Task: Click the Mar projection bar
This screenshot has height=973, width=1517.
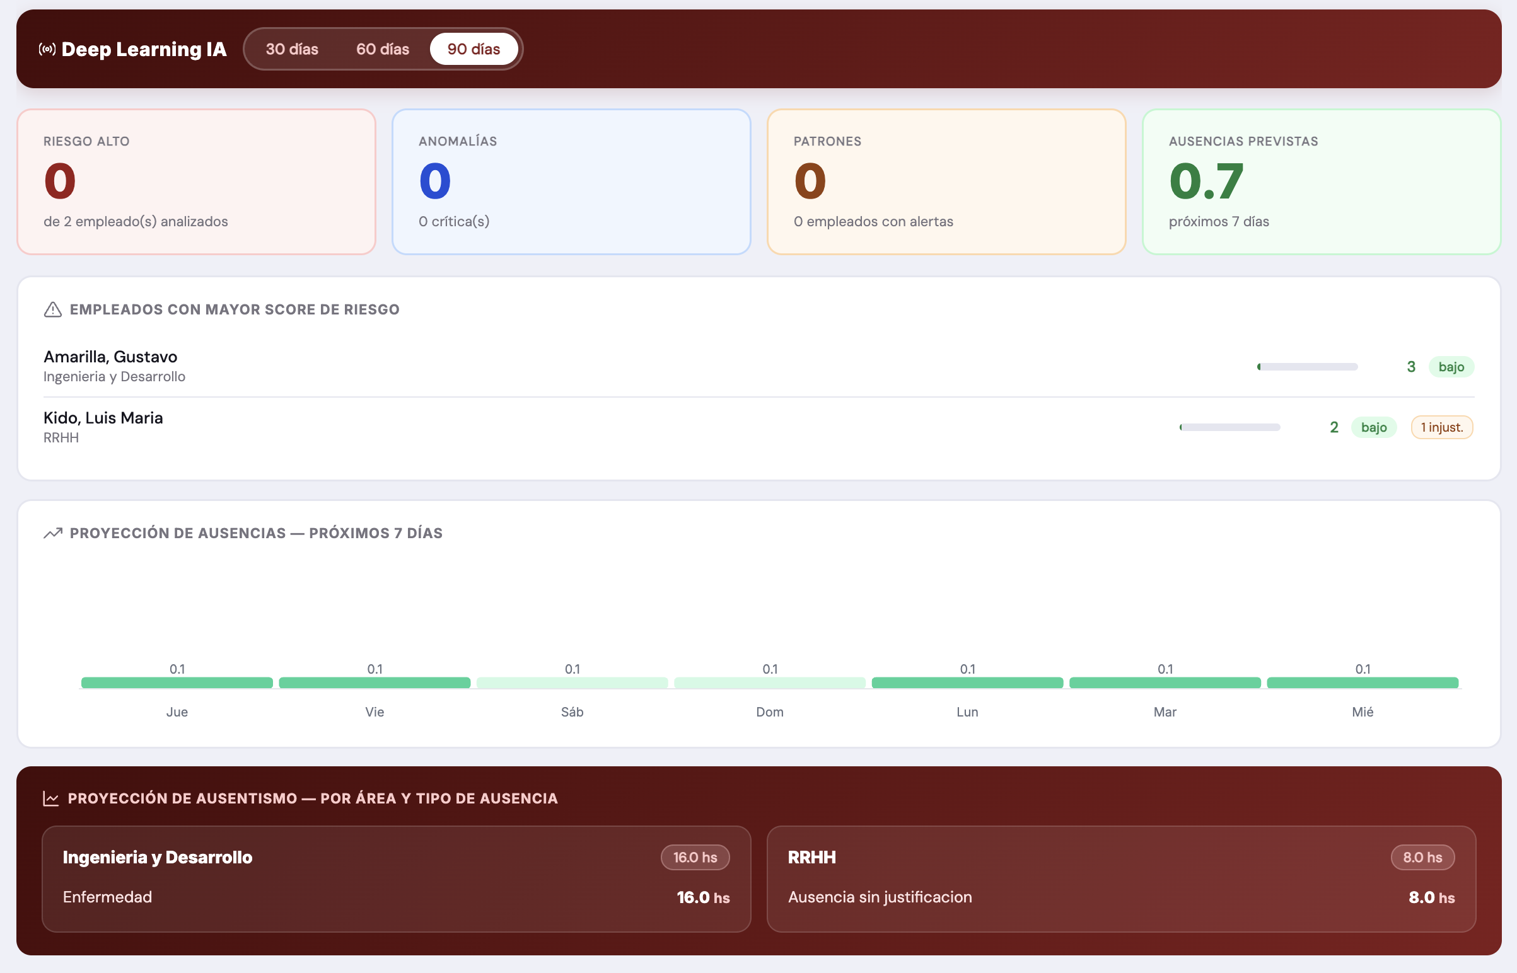Action: click(1165, 683)
